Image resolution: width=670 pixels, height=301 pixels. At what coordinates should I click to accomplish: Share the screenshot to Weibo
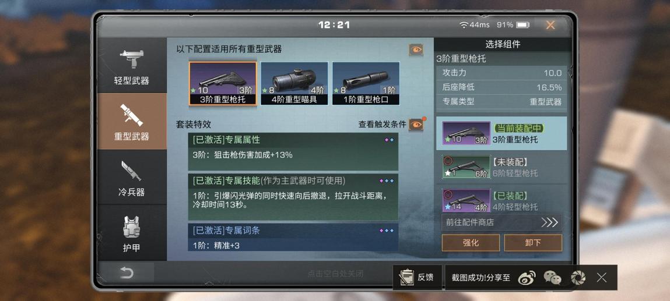coord(527,278)
